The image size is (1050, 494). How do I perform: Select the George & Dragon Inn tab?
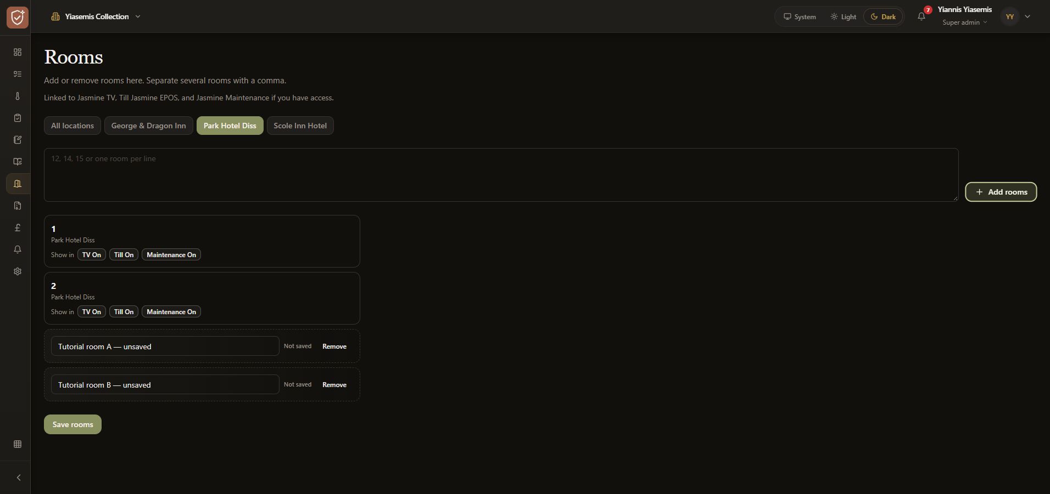point(149,126)
